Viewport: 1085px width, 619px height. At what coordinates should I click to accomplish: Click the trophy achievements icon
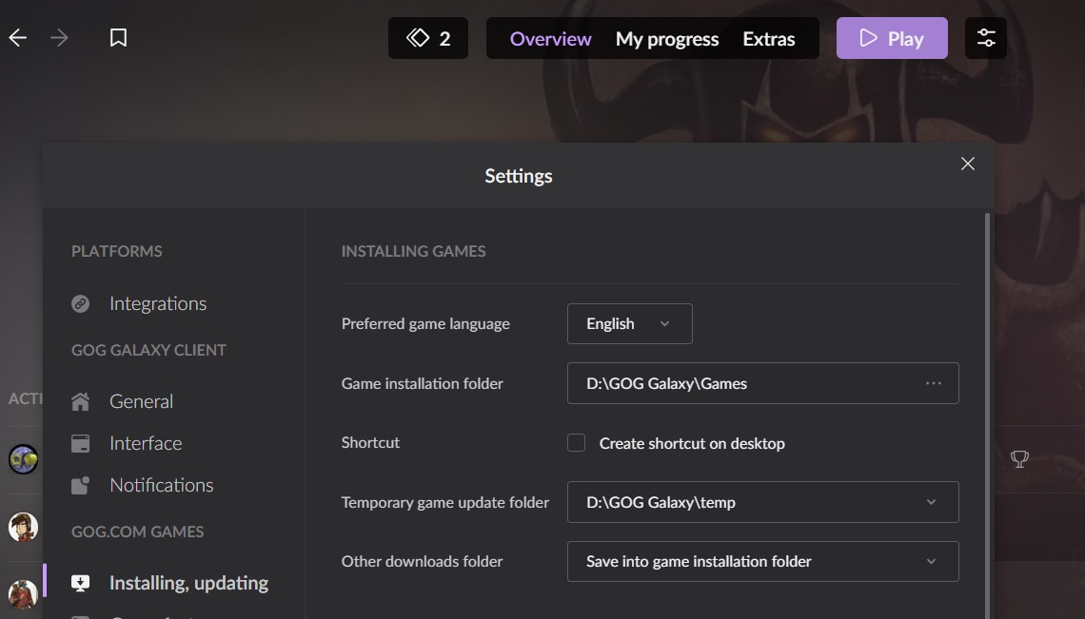(1019, 458)
